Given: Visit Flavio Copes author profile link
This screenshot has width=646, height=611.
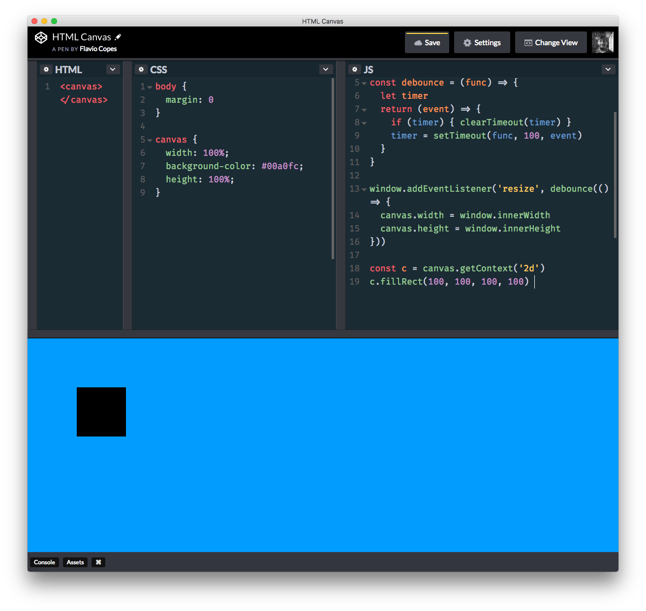Looking at the screenshot, I should [x=98, y=49].
